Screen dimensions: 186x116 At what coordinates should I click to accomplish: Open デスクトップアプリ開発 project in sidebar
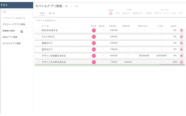pyautogui.click(x=14, y=24)
